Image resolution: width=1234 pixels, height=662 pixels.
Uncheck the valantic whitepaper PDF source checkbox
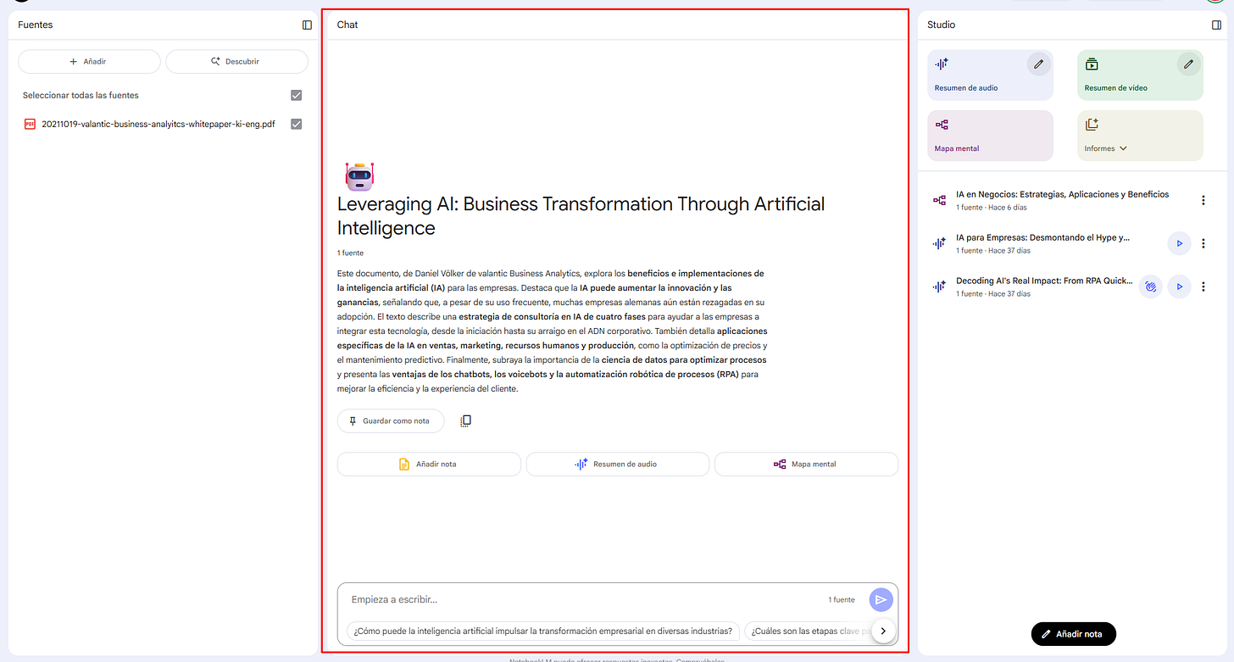pyautogui.click(x=296, y=124)
